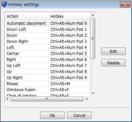Select the Windows fusion row
The height and width of the screenshot is (122, 132).
pyautogui.click(x=47, y=90)
